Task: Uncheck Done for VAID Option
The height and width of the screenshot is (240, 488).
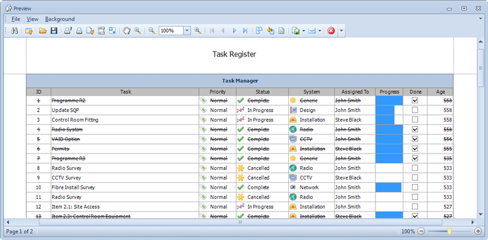Action: 415,139
